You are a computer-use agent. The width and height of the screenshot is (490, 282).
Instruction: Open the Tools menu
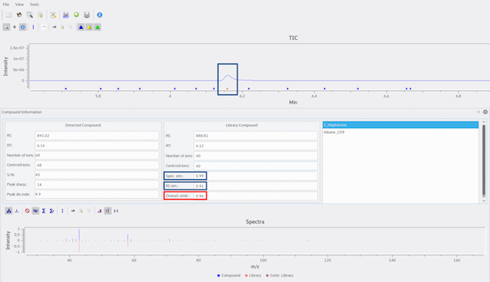[x=34, y=4]
